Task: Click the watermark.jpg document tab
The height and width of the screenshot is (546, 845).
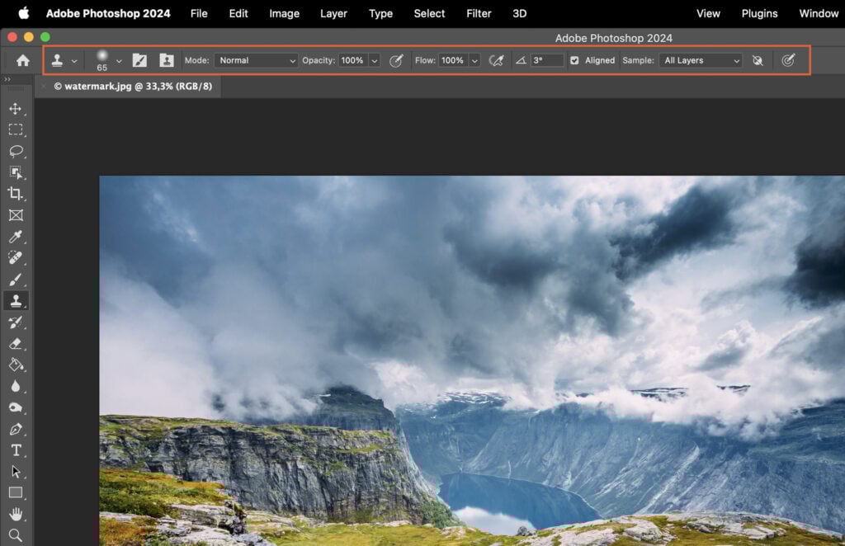Action: click(x=132, y=86)
